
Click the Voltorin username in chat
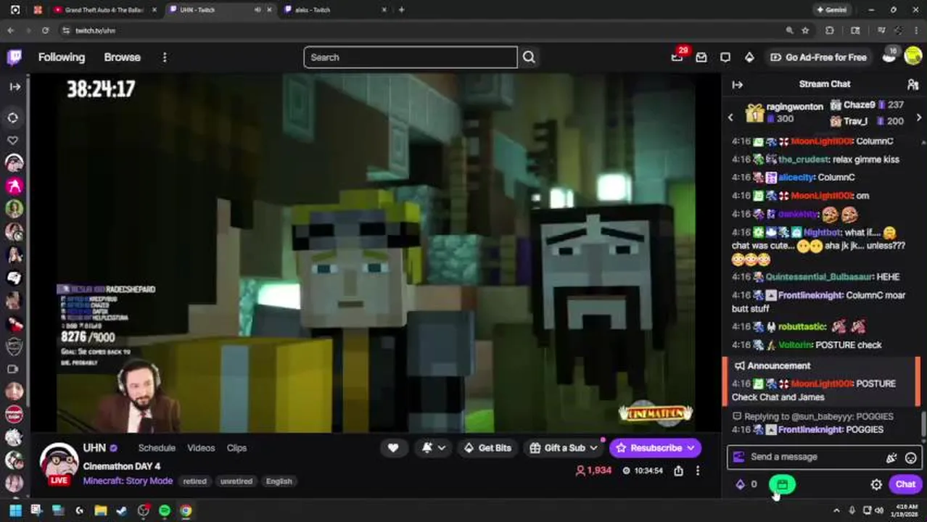(795, 345)
